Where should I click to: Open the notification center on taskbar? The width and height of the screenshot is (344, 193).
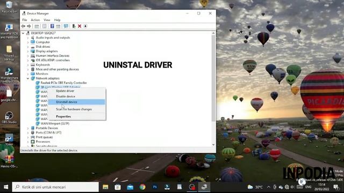(336, 187)
